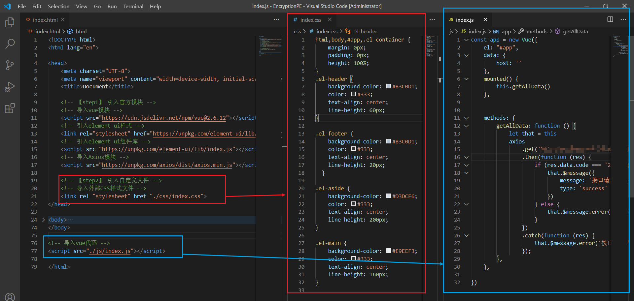
Task: Click the index.js minimap
Action: tap(620, 46)
